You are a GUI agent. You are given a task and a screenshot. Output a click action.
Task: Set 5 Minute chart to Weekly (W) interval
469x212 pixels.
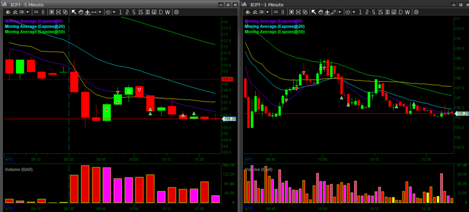tap(168, 12)
